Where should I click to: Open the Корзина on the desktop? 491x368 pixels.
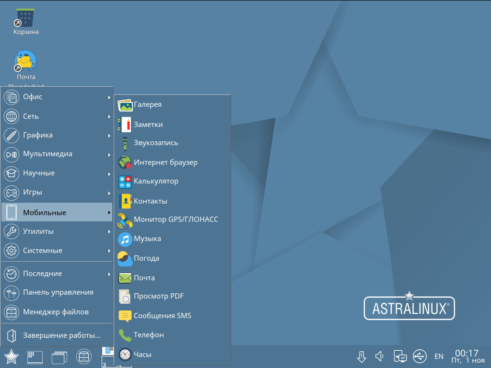[x=25, y=19]
